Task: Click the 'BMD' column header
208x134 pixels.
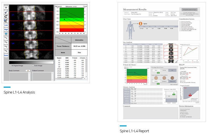Action: click(67, 58)
